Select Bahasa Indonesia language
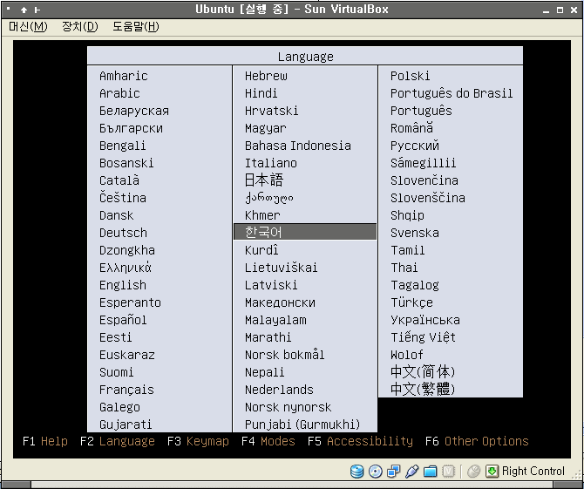 click(x=297, y=146)
